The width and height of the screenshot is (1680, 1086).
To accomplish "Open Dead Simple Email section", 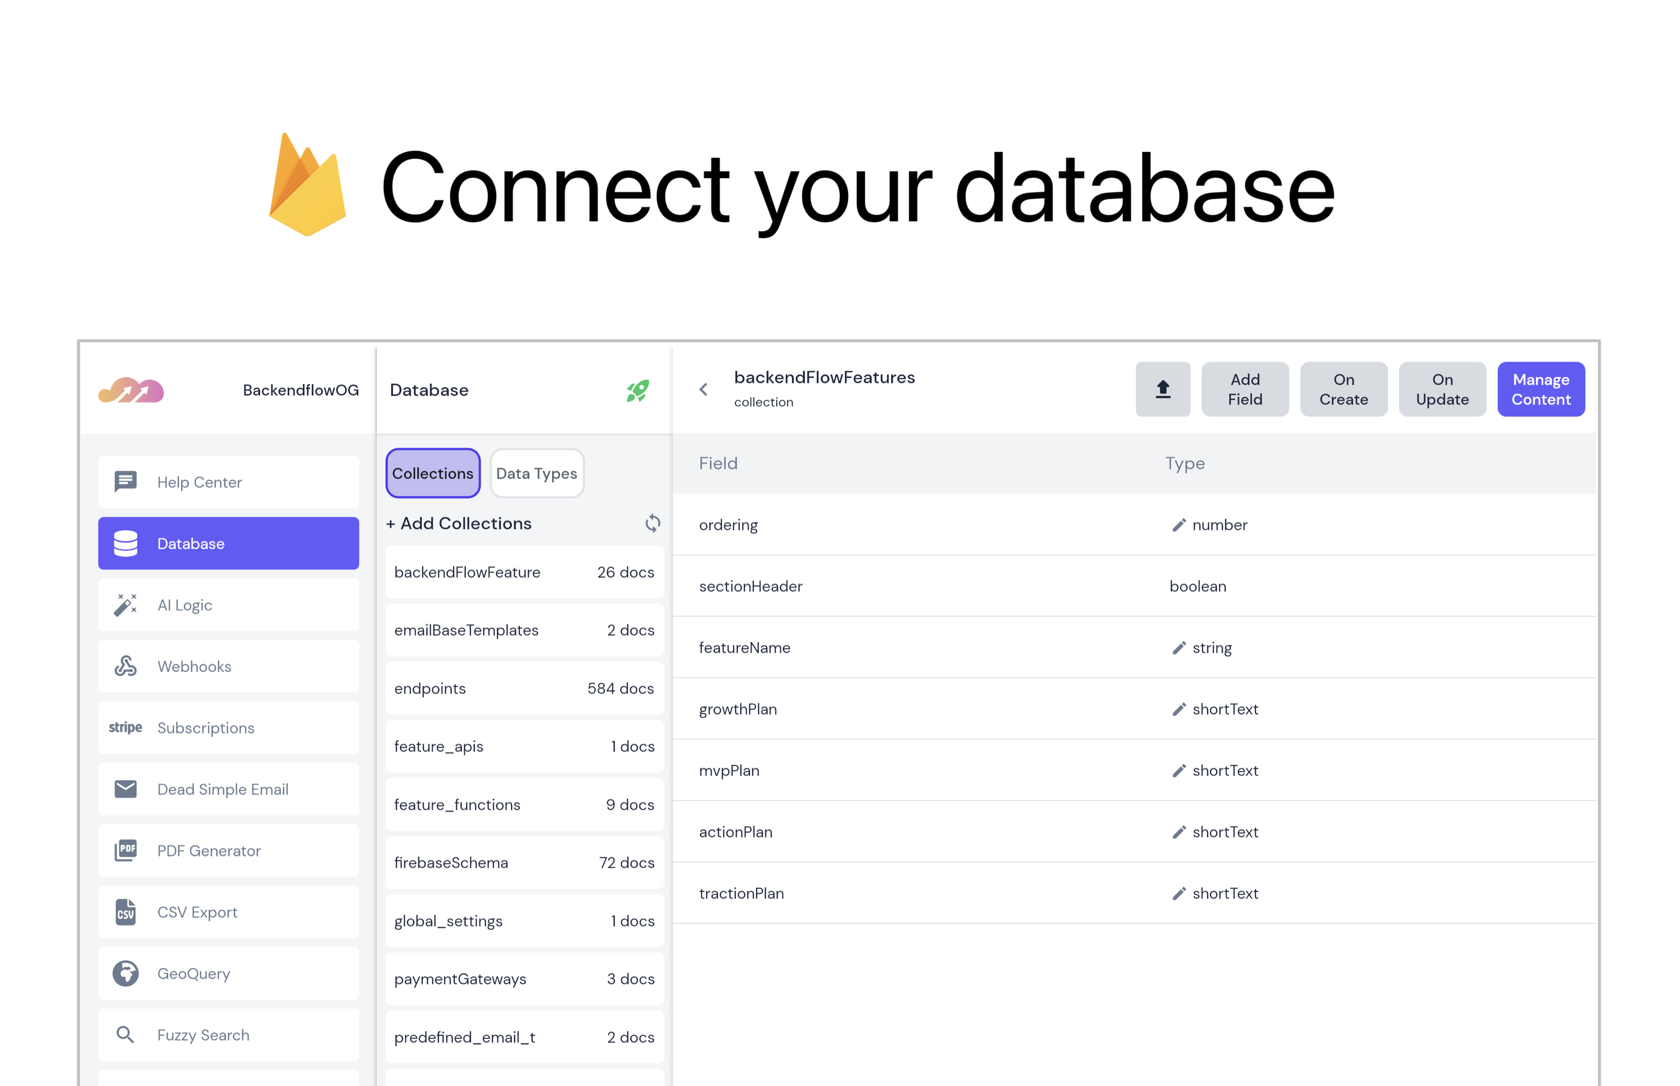I will pyautogui.click(x=228, y=788).
